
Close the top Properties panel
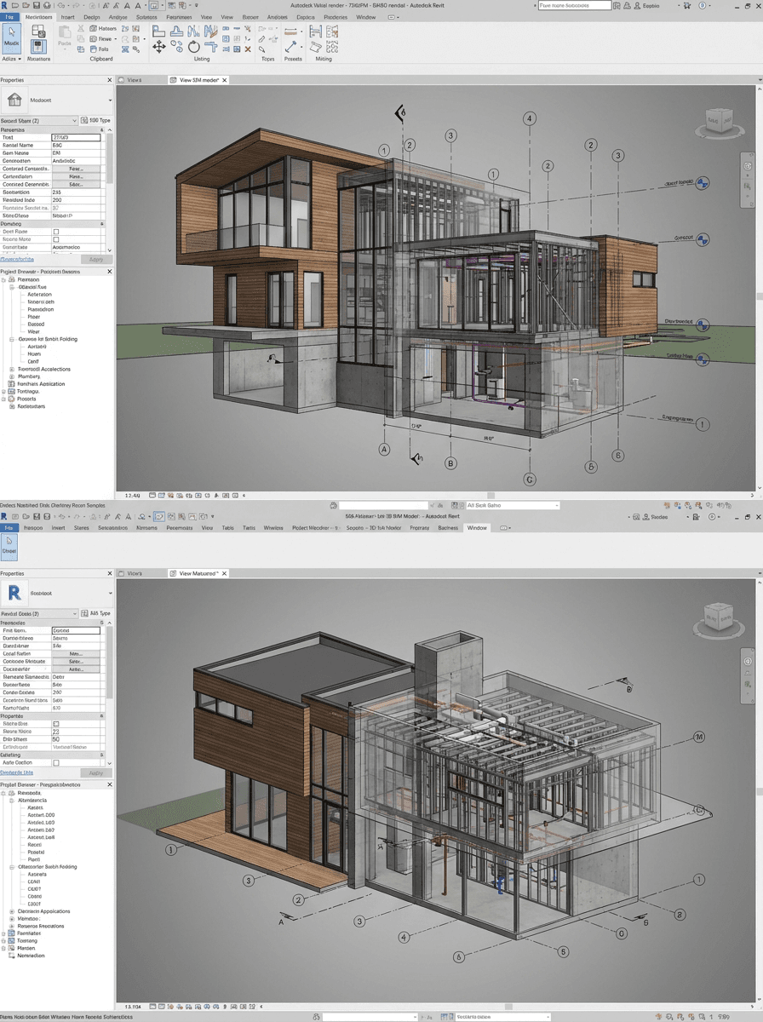pyautogui.click(x=109, y=80)
